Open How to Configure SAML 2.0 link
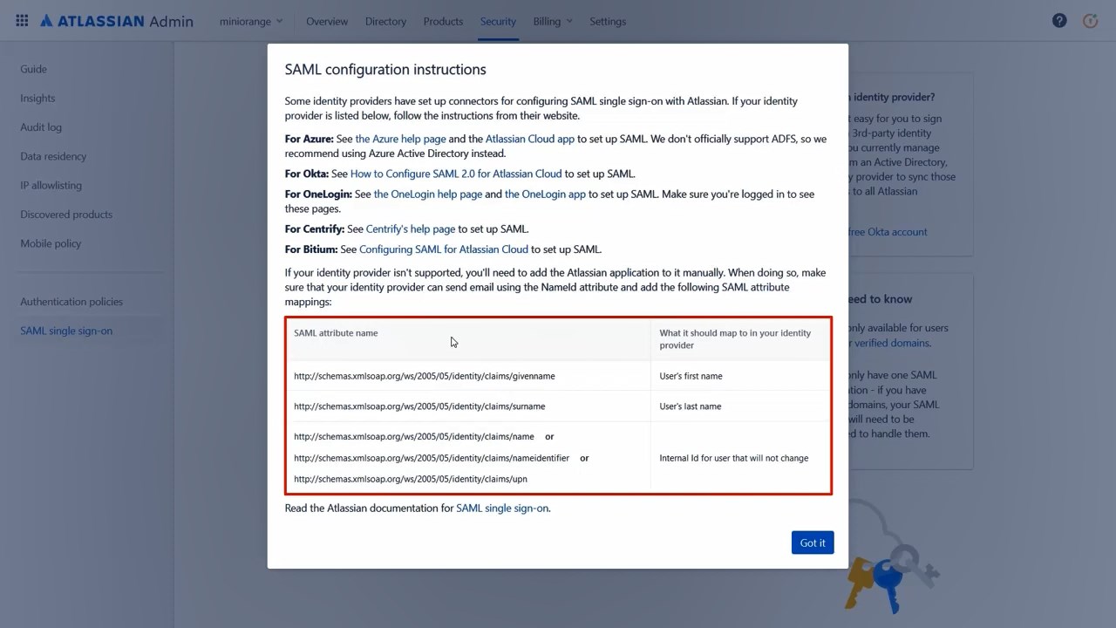Screen dimensions: 1116x628 (456, 174)
